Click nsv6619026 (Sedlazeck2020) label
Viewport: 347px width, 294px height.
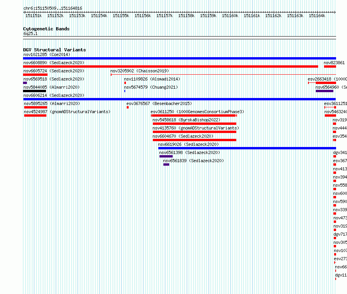188,144
